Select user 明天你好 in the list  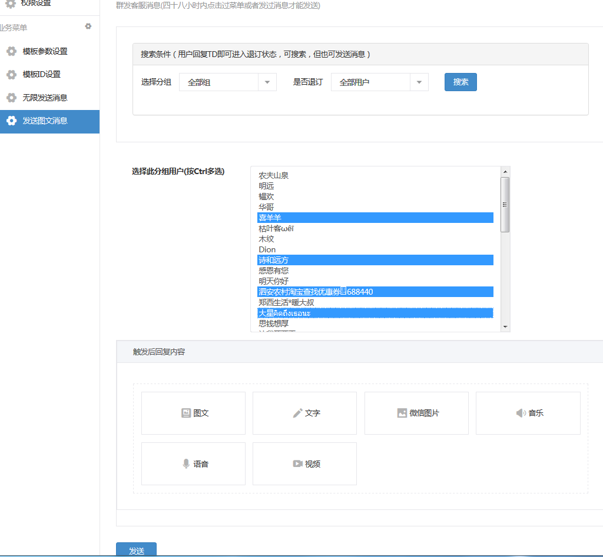375,281
